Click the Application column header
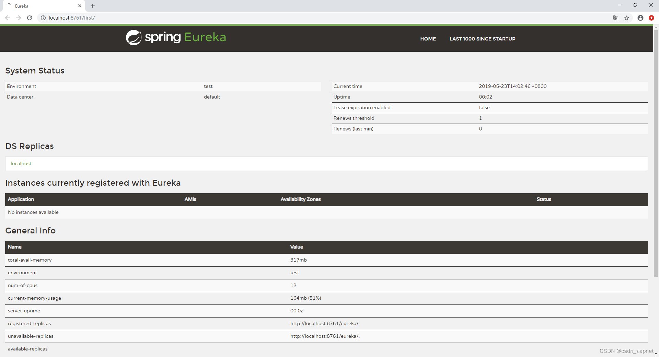This screenshot has width=659, height=357. (x=21, y=199)
